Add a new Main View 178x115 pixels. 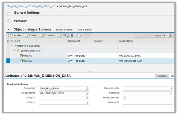pos(15,35)
